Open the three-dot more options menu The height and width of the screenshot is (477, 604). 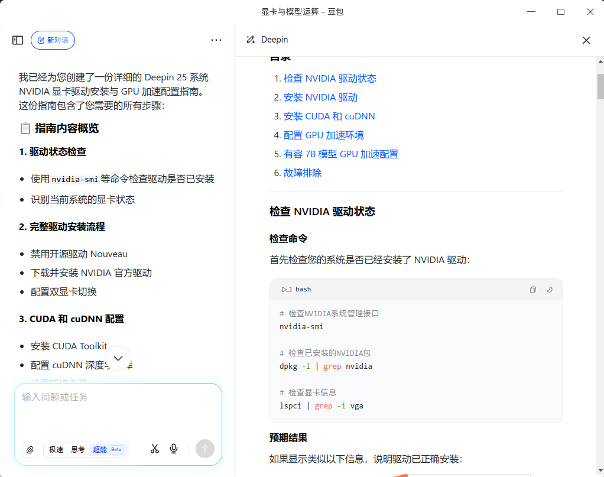coord(216,40)
